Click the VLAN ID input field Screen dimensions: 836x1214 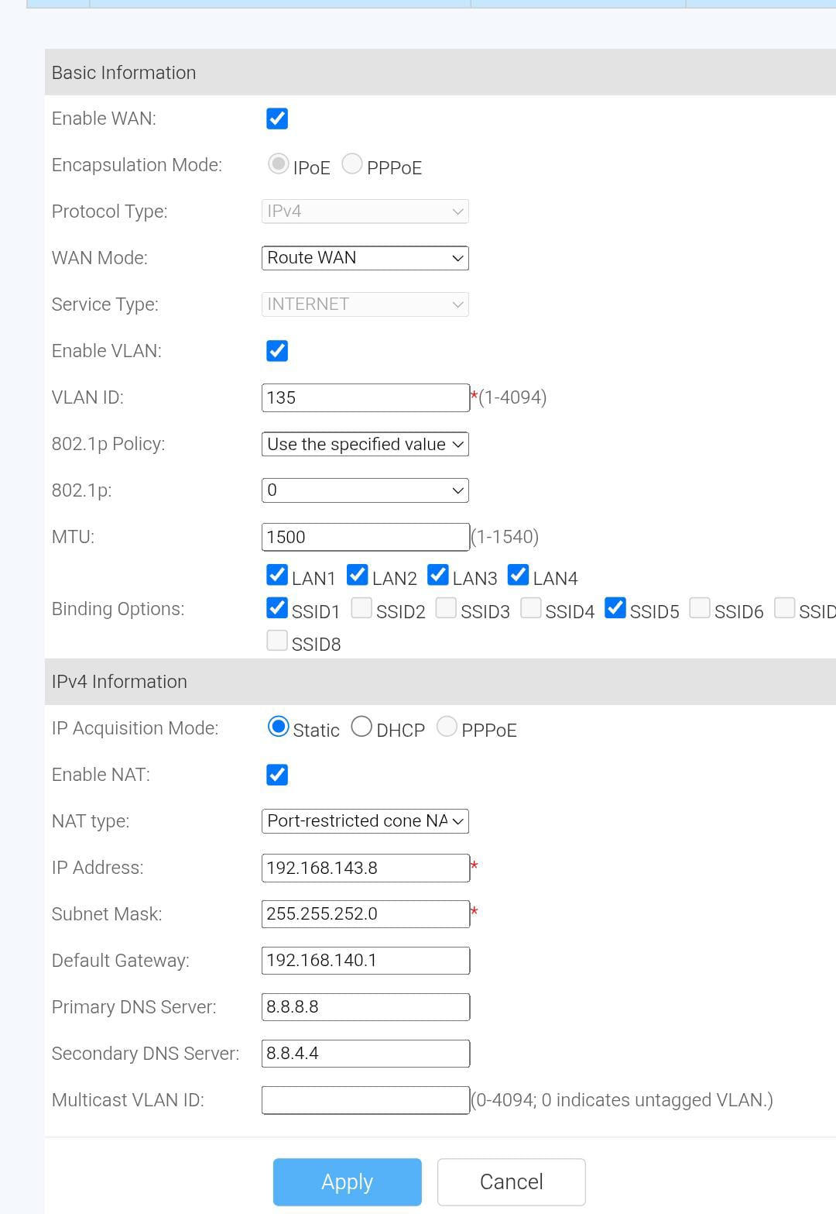365,397
